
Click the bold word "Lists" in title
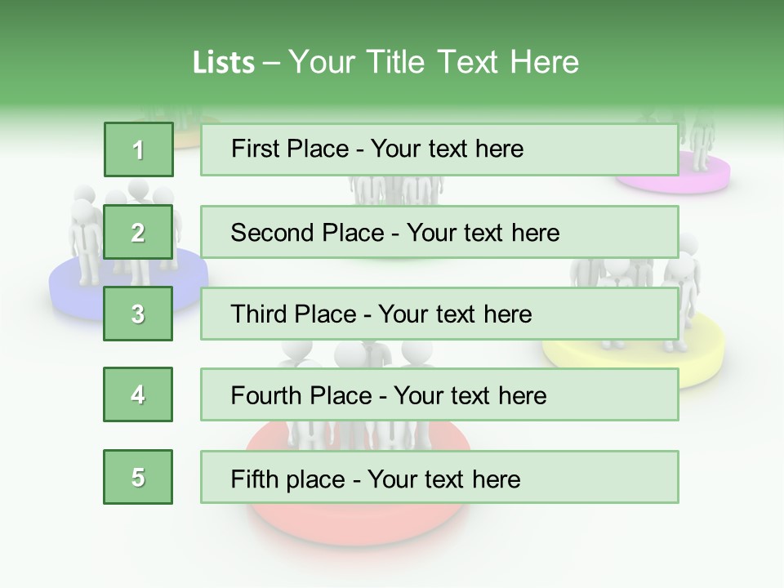(224, 62)
